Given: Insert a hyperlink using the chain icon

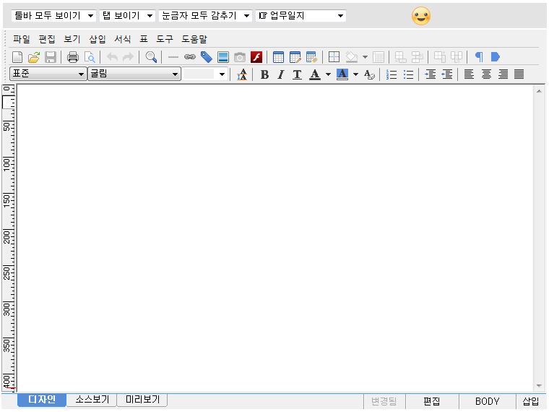Looking at the screenshot, I should (190, 57).
